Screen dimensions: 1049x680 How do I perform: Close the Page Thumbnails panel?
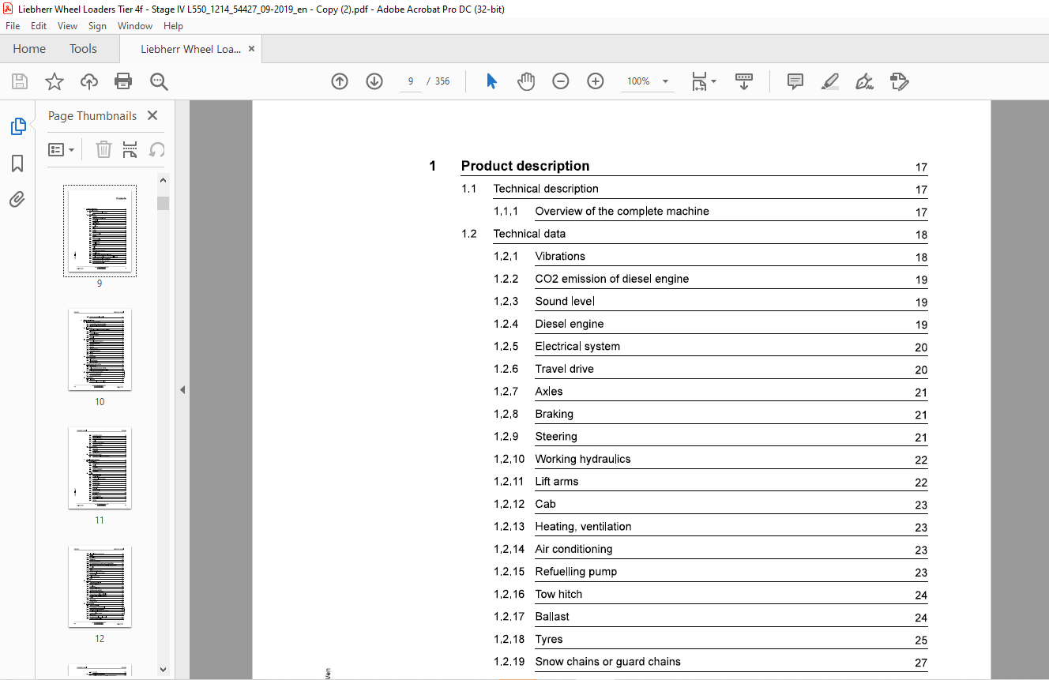click(152, 115)
